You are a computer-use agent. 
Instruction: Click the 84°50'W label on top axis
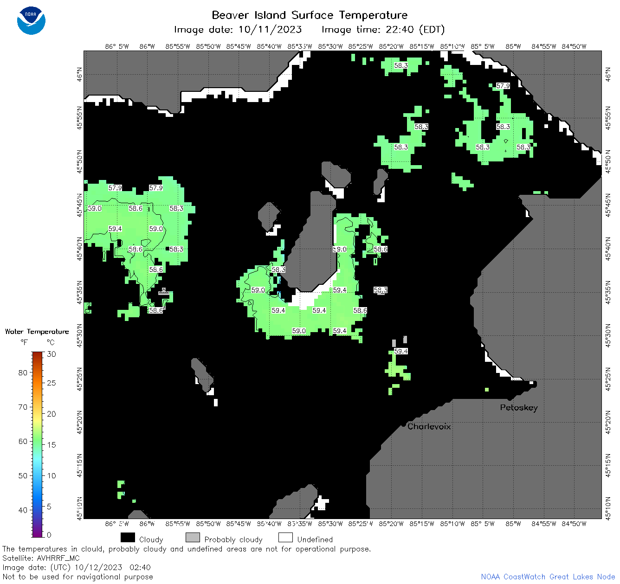(x=574, y=46)
